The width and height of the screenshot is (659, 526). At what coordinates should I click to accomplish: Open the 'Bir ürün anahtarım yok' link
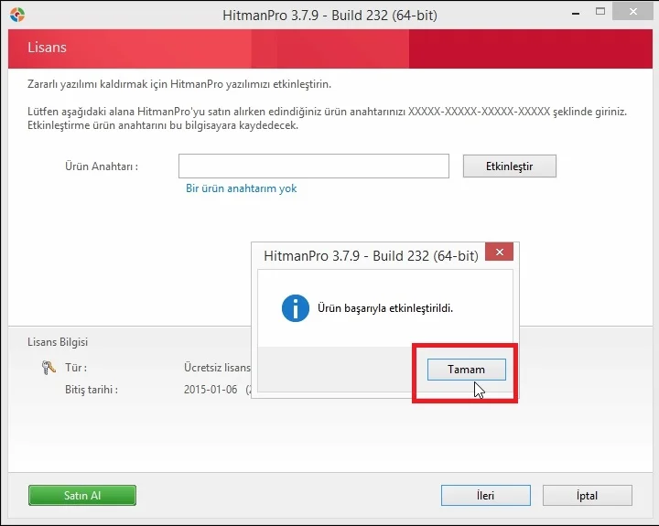pyautogui.click(x=241, y=188)
